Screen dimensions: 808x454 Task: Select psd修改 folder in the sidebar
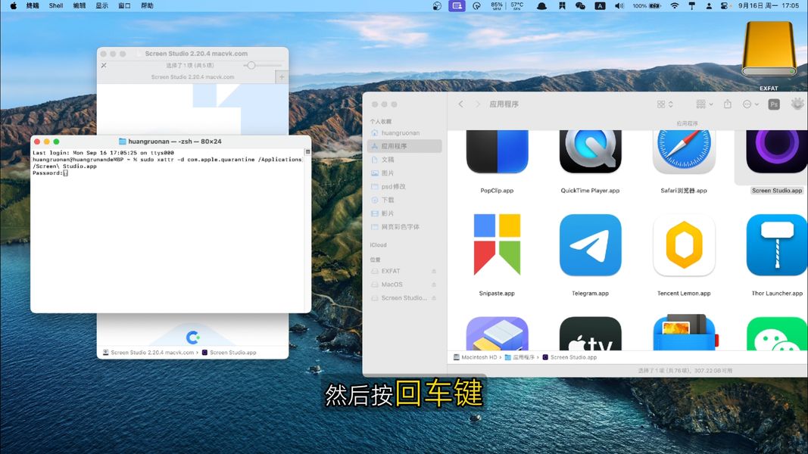click(x=404, y=186)
